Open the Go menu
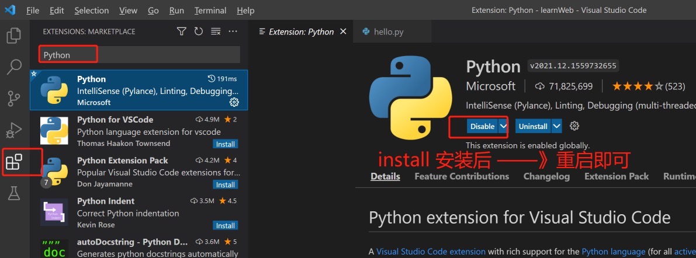 (x=153, y=10)
